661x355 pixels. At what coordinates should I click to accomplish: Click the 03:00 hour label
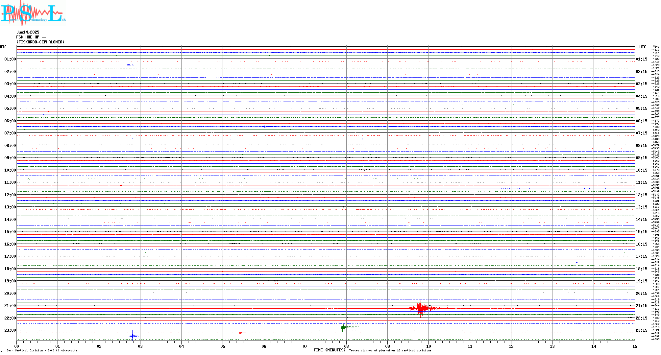coord(10,84)
